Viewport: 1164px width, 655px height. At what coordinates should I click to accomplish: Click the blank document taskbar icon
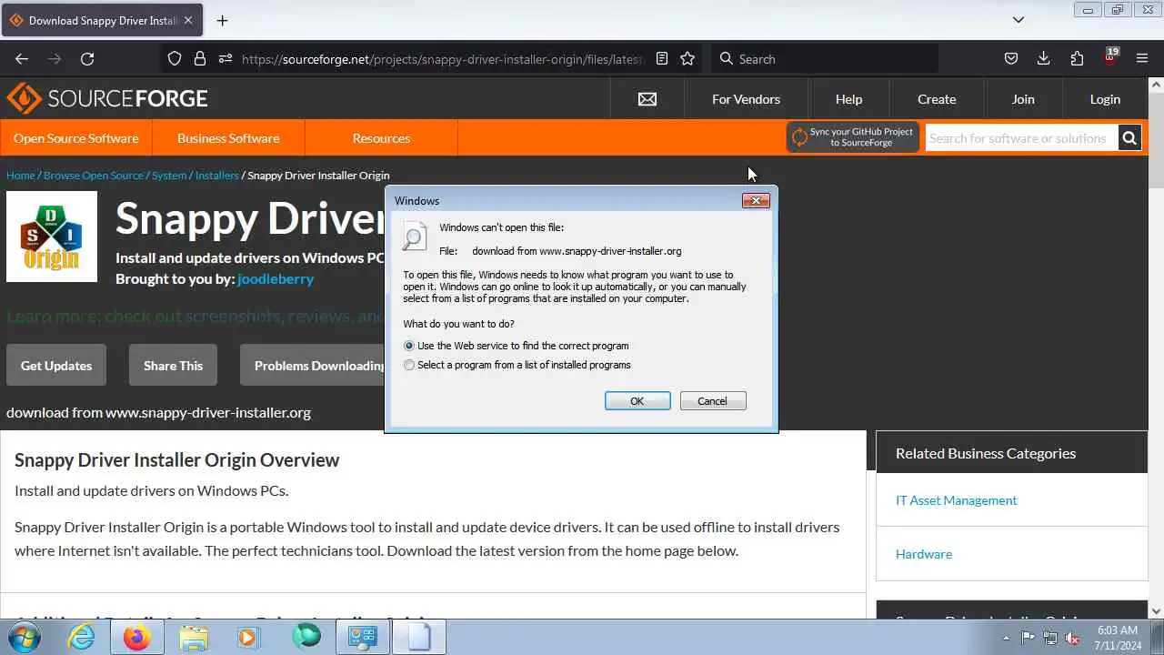[x=418, y=638]
